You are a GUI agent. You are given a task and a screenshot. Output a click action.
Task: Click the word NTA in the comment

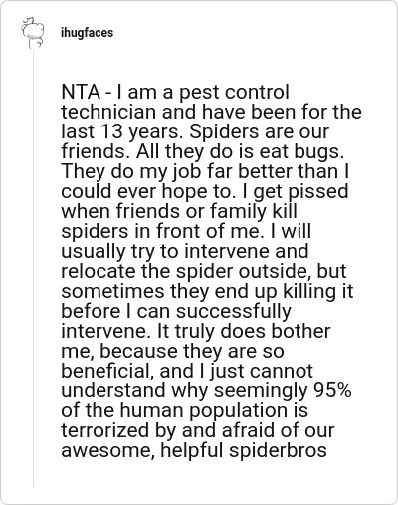pyautogui.click(x=81, y=92)
